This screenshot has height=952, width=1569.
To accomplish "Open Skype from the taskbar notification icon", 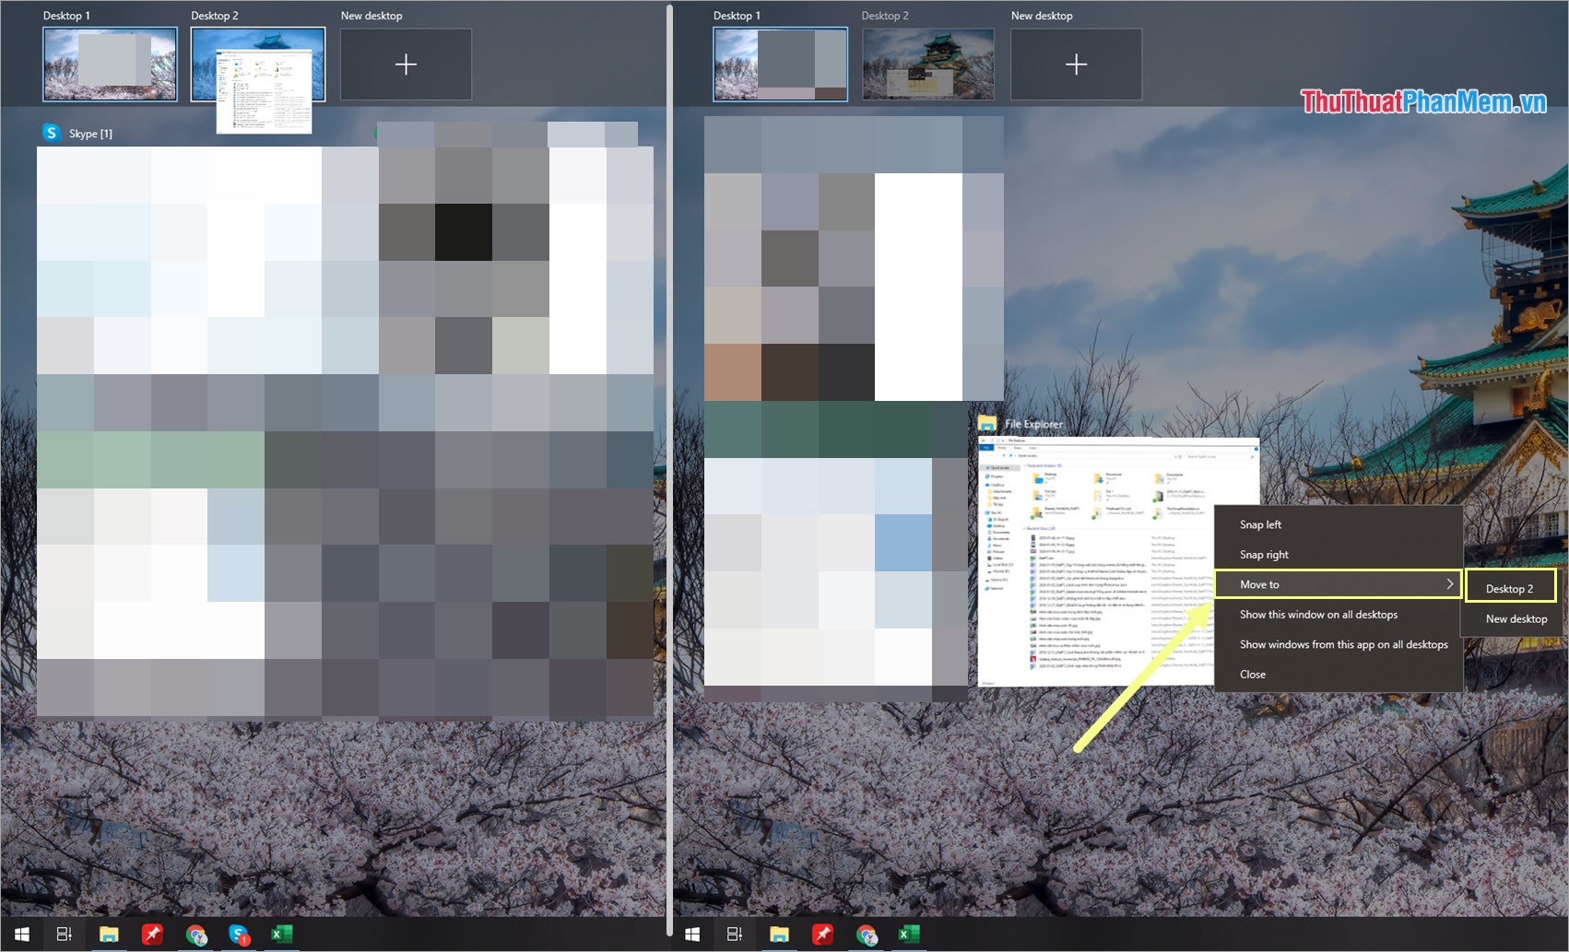I will pos(240,934).
